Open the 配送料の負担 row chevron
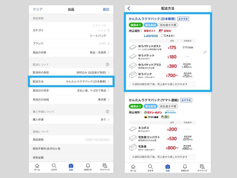The height and width of the screenshot is (178, 237). [x=108, y=72]
